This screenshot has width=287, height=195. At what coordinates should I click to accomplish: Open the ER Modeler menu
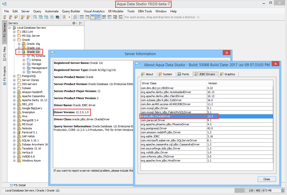pyautogui.click(x=116, y=11)
